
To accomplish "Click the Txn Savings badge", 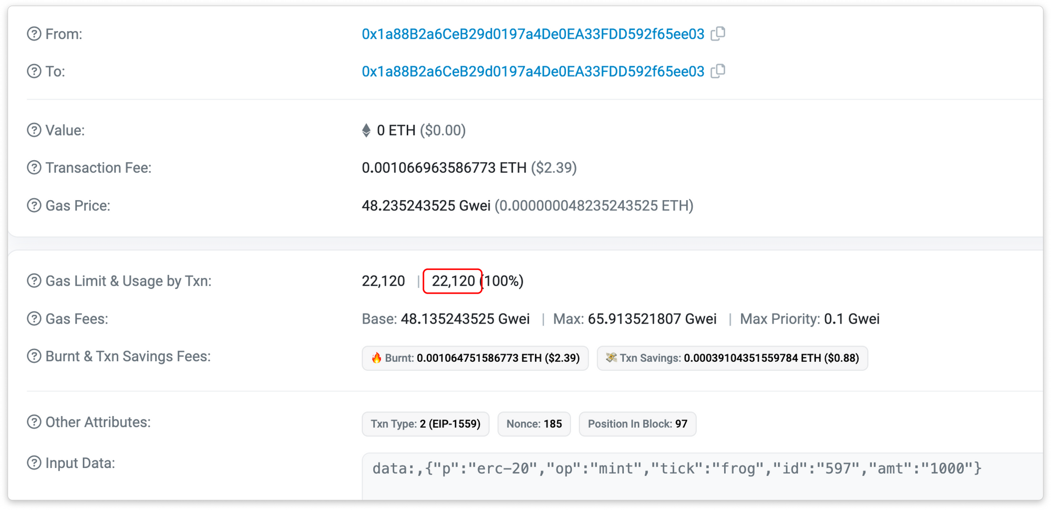I will coord(732,358).
